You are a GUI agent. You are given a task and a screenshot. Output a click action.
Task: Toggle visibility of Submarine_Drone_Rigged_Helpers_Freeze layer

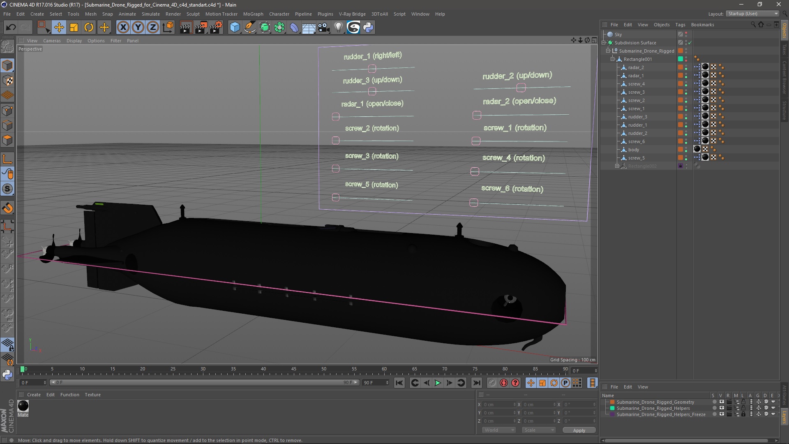pyautogui.click(x=722, y=414)
